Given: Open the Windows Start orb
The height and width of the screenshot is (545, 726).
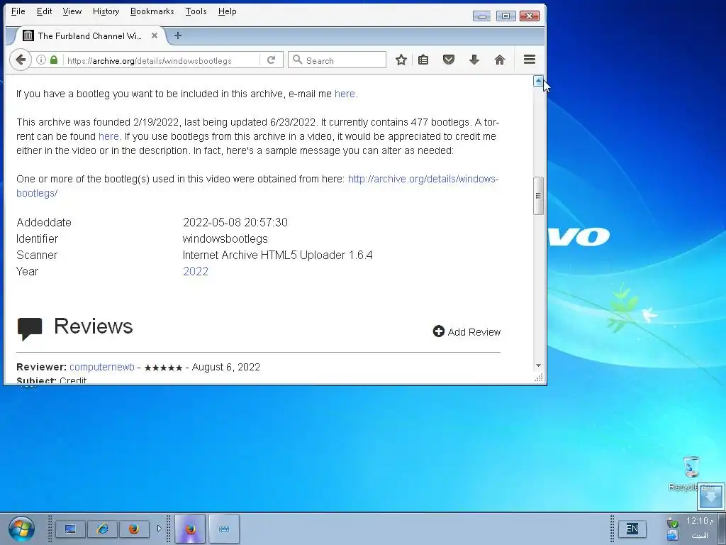Looking at the screenshot, I should (x=21, y=529).
